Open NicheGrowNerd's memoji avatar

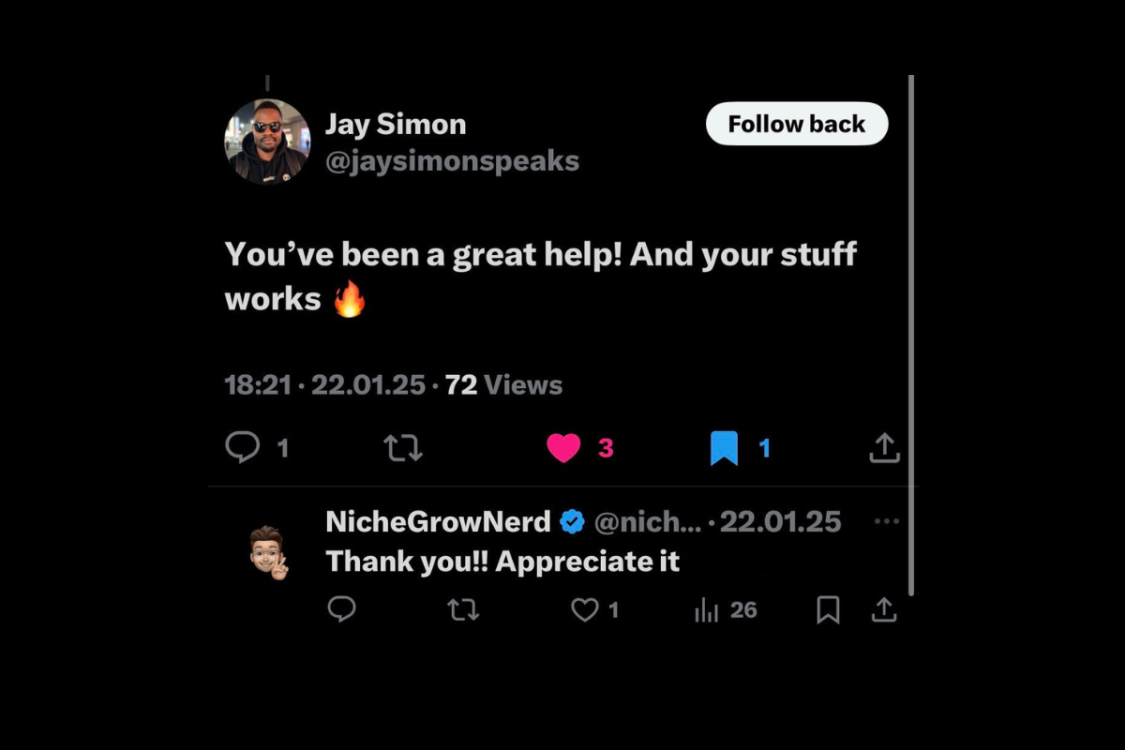pyautogui.click(x=269, y=553)
